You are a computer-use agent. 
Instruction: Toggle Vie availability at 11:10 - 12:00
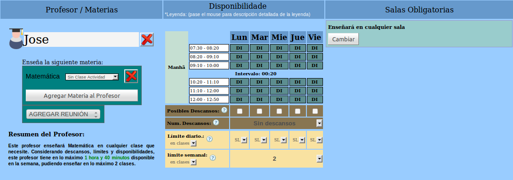315,90
